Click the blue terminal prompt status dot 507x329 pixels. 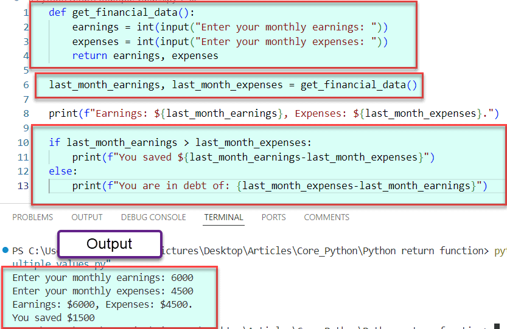pos(5,250)
